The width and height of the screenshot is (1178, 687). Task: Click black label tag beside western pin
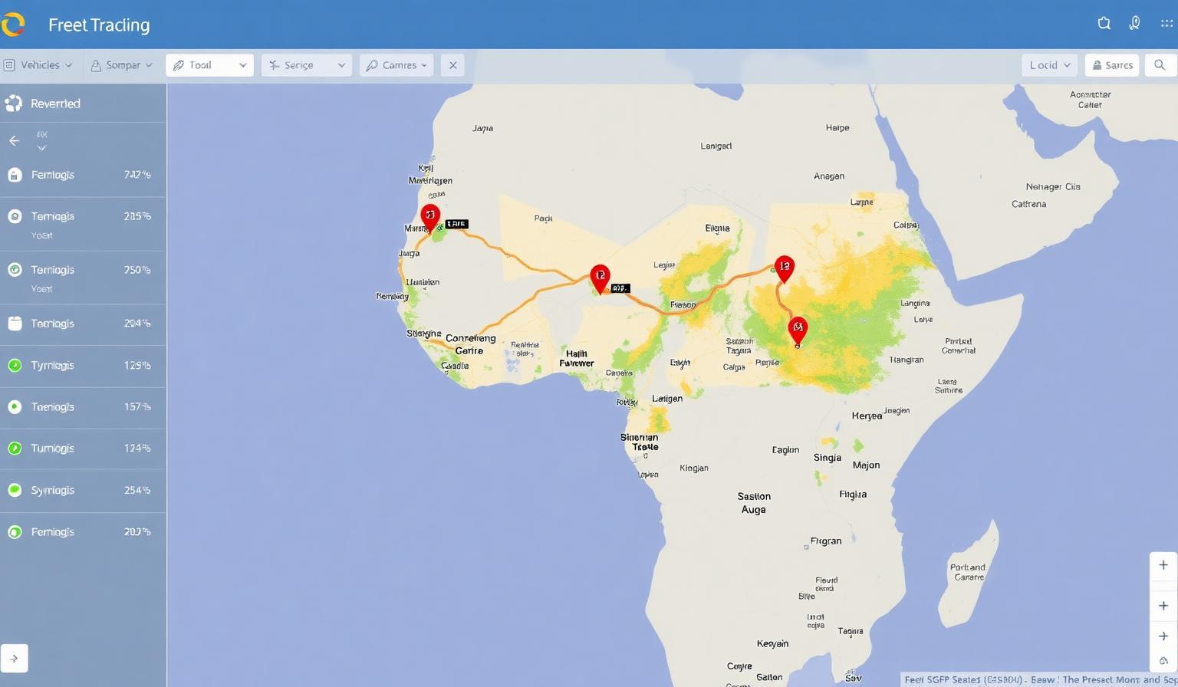(x=456, y=224)
